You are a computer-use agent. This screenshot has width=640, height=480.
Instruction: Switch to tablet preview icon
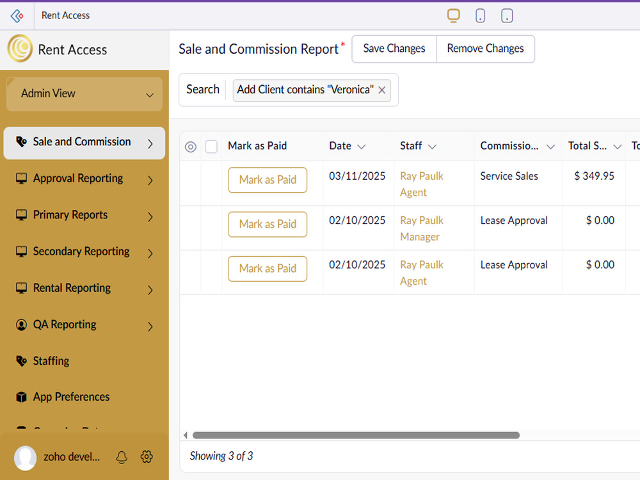pyautogui.click(x=506, y=15)
